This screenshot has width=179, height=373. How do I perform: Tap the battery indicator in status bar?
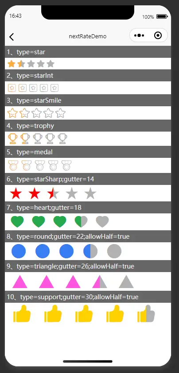pos(162,16)
